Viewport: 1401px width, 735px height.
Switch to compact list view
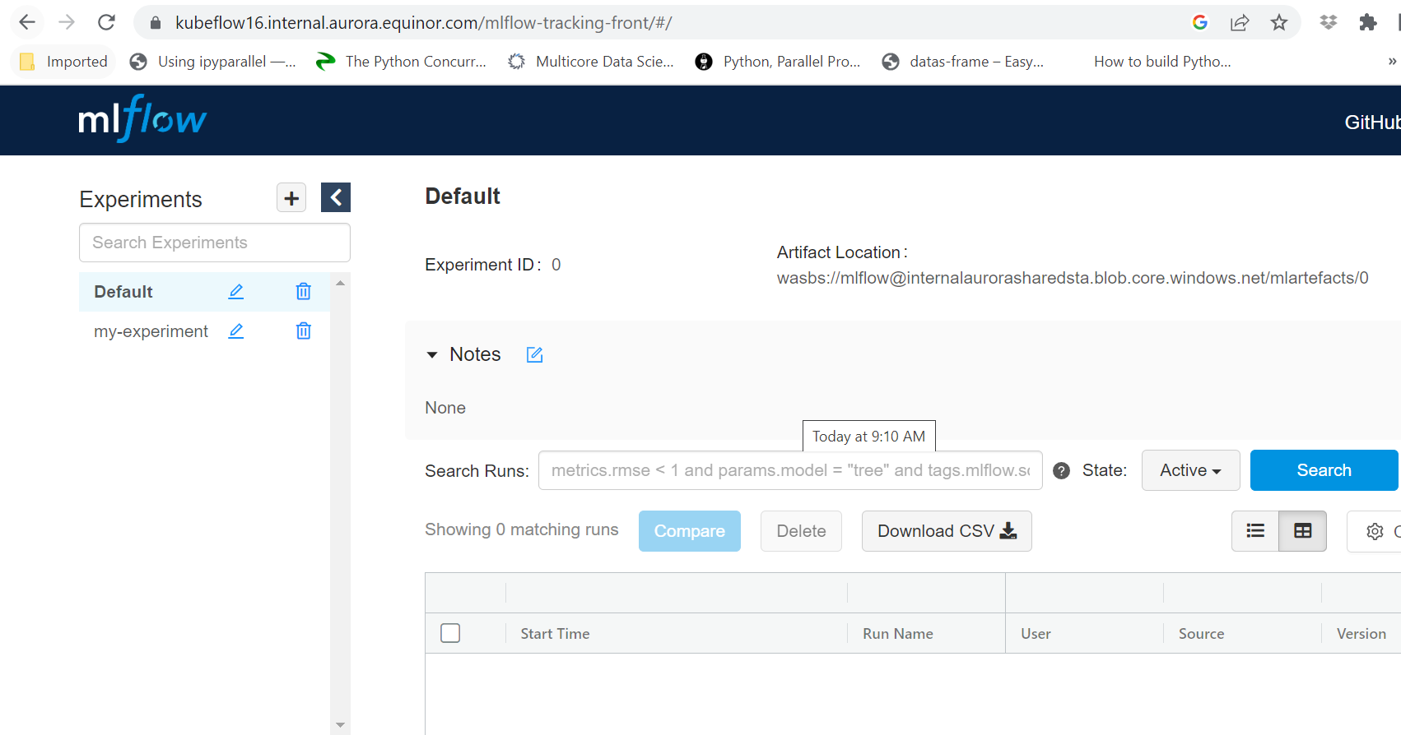[x=1255, y=531]
